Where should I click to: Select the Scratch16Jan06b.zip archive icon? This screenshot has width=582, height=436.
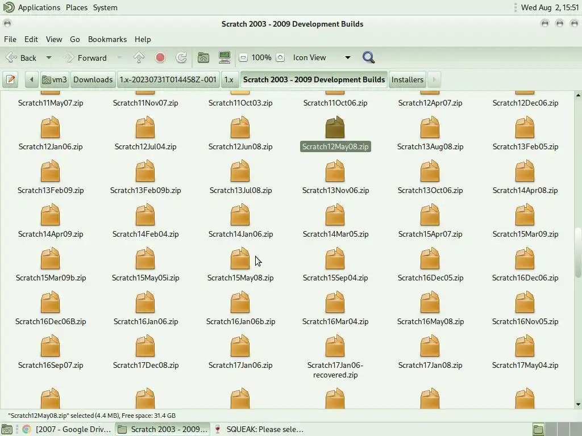[240, 302]
